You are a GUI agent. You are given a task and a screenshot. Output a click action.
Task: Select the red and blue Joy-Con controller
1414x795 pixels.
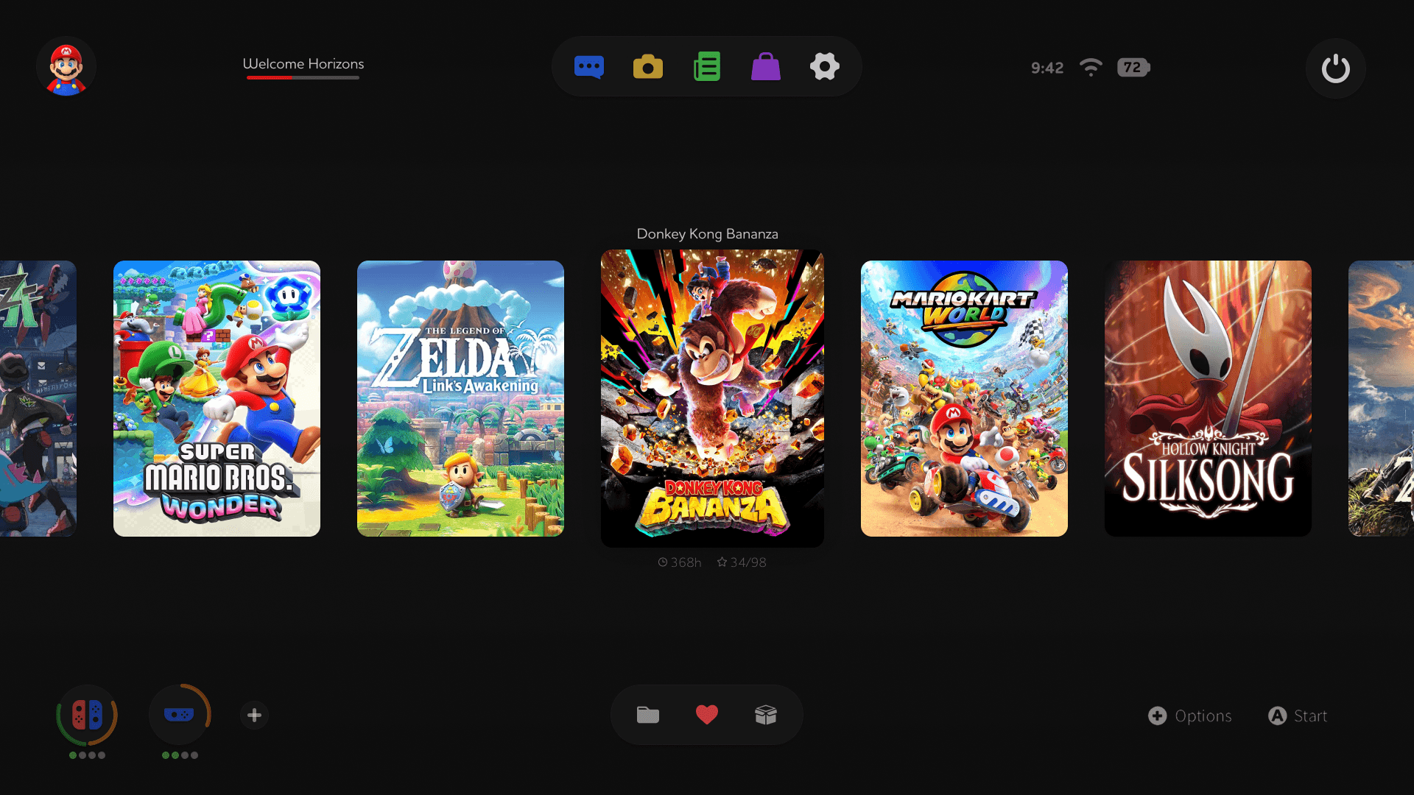coord(87,715)
